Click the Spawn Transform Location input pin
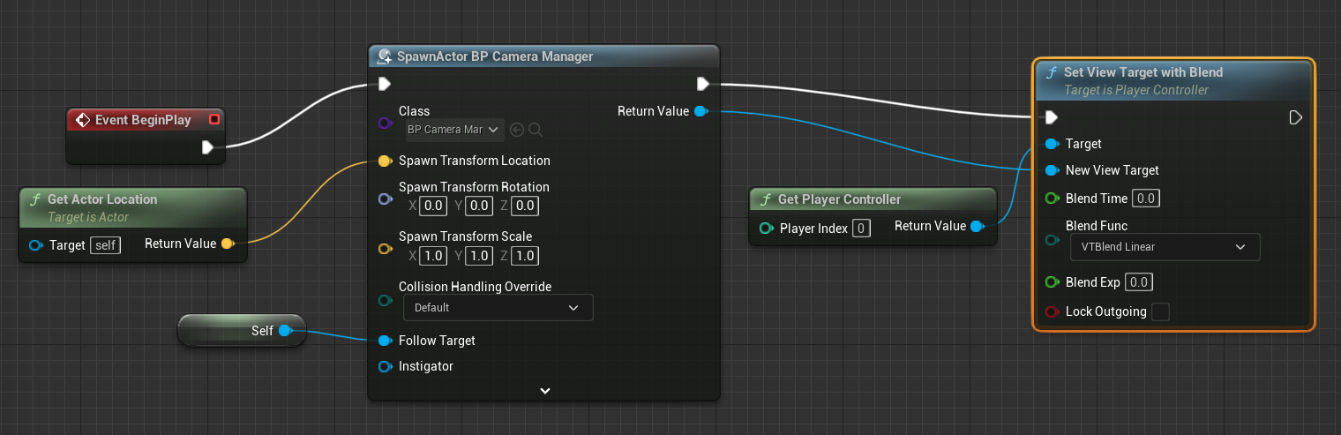The image size is (1341, 435). (385, 161)
